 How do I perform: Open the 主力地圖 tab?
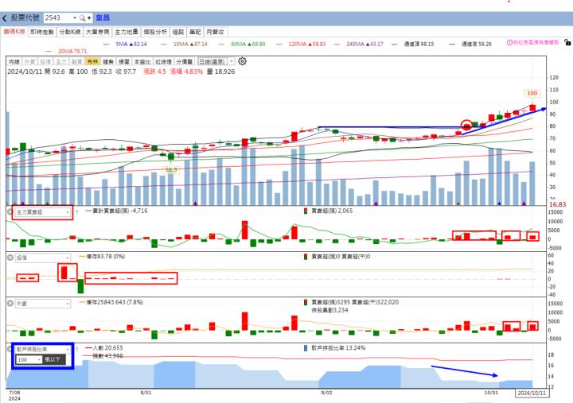tap(127, 32)
